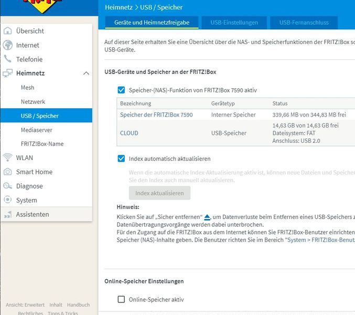Click the Bezeichnung column header
355x315 pixels.
[135, 103]
